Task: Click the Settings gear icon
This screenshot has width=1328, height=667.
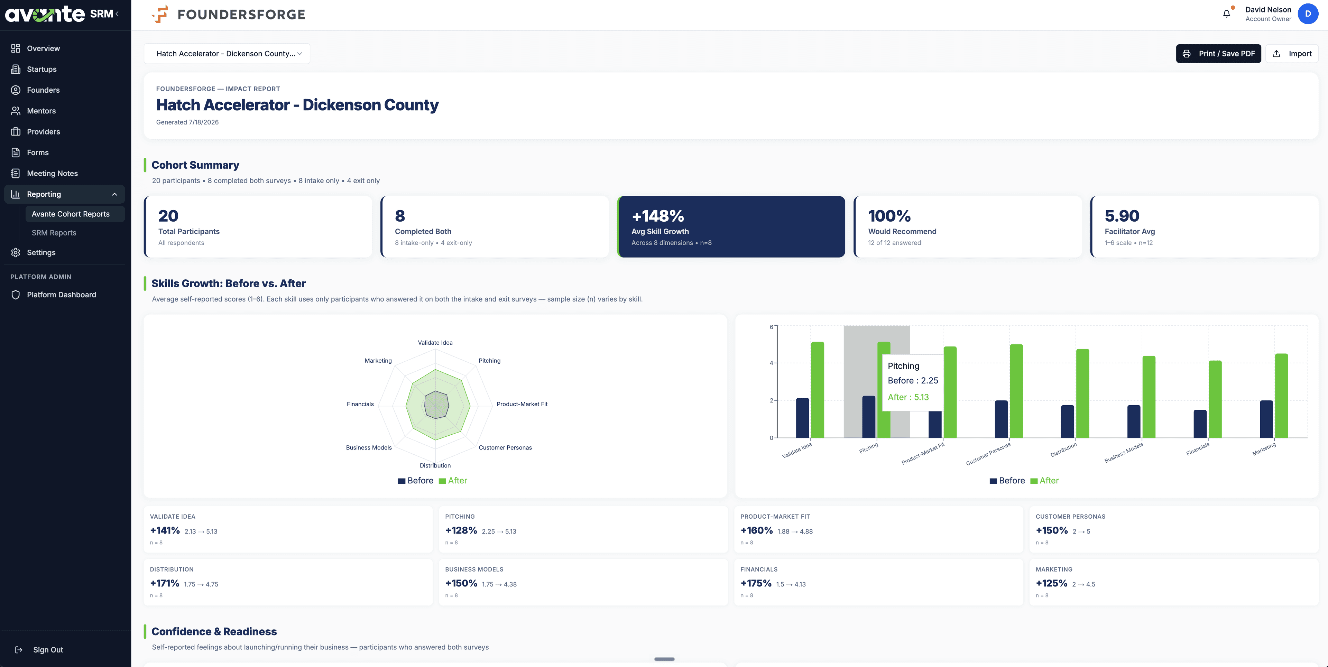Action: (x=16, y=252)
